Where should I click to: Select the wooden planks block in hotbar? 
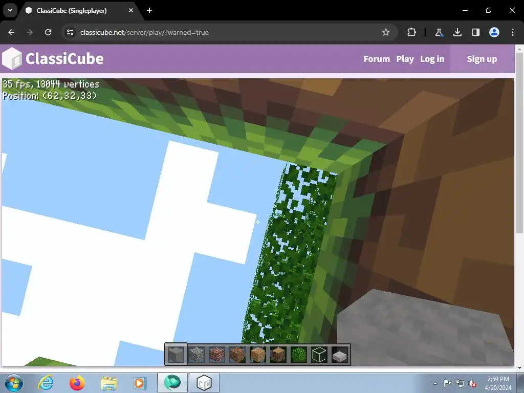(x=258, y=354)
